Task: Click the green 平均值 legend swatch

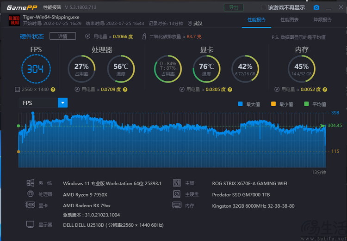Action: click(x=306, y=104)
